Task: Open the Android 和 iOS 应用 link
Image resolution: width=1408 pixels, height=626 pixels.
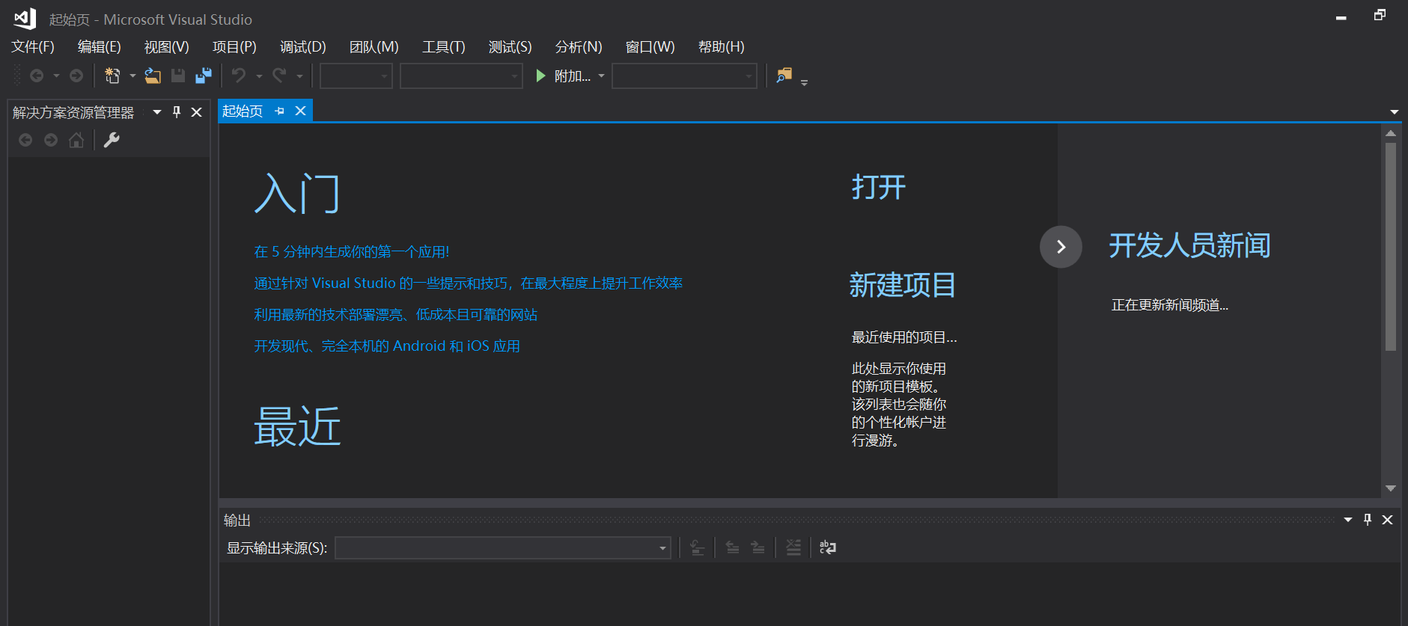Action: point(387,346)
